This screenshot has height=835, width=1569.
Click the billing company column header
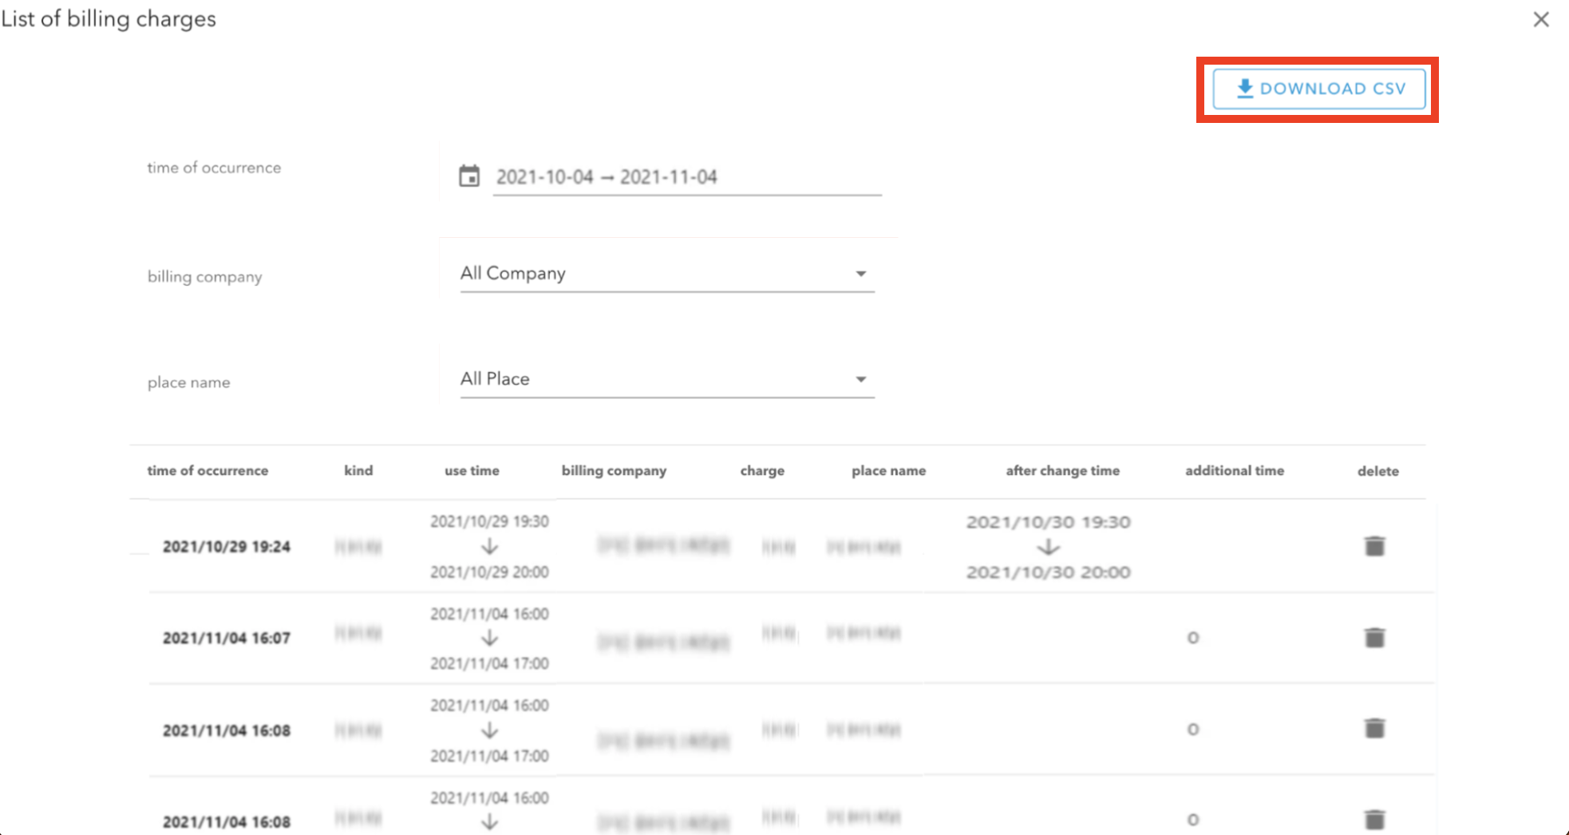[x=614, y=471]
